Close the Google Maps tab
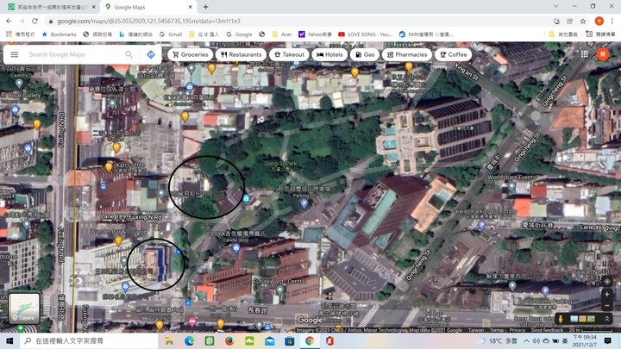This screenshot has height=349, width=621. coord(190,7)
